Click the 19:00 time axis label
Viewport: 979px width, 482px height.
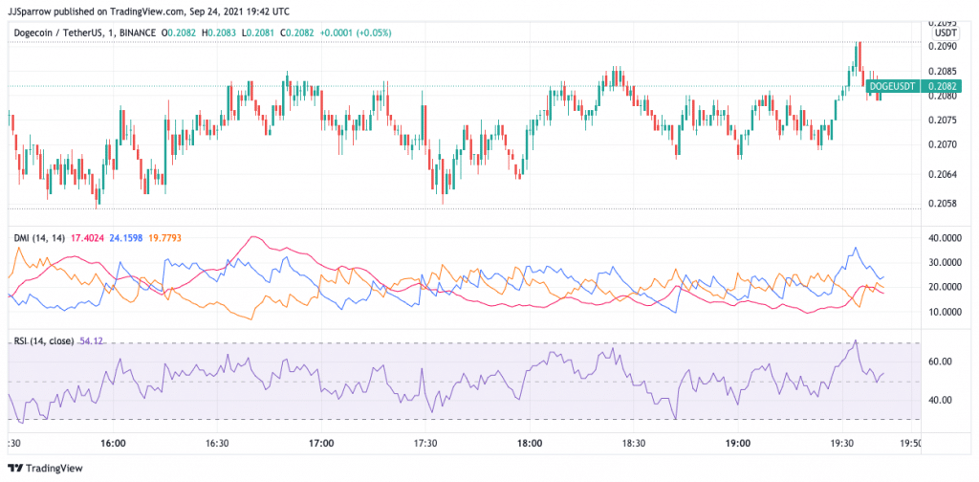(x=738, y=444)
